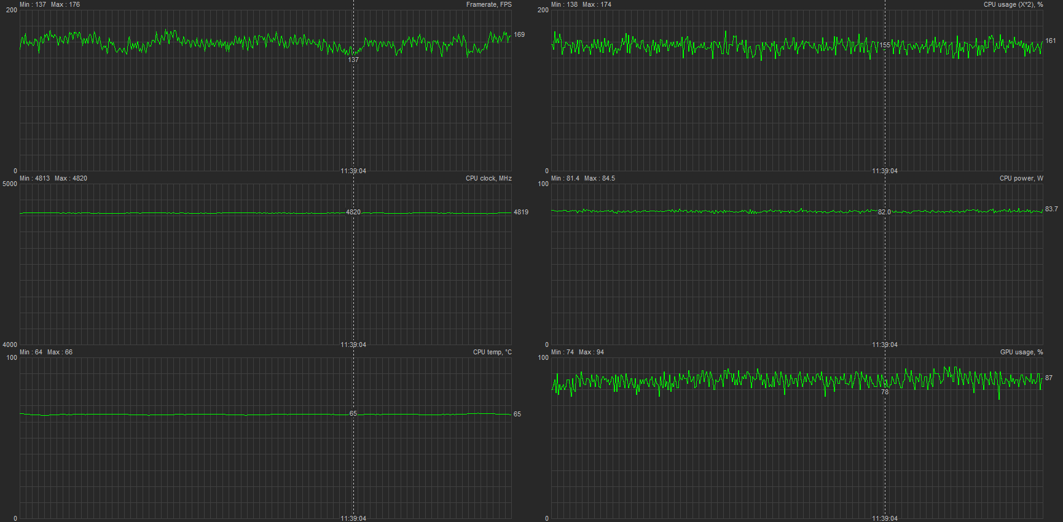This screenshot has height=522, width=1063.
Task: Click 'Min : 138 Max : 174' CPU usage stats
Action: click(x=581, y=5)
